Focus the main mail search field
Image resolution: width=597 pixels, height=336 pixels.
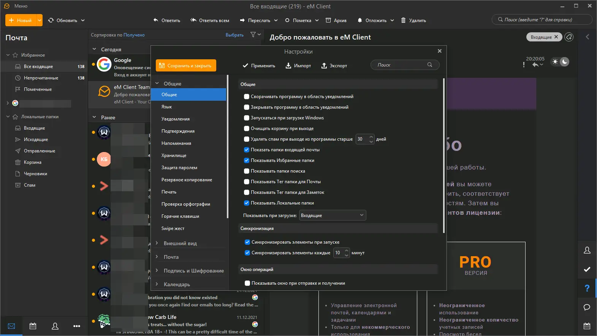pyautogui.click(x=542, y=20)
